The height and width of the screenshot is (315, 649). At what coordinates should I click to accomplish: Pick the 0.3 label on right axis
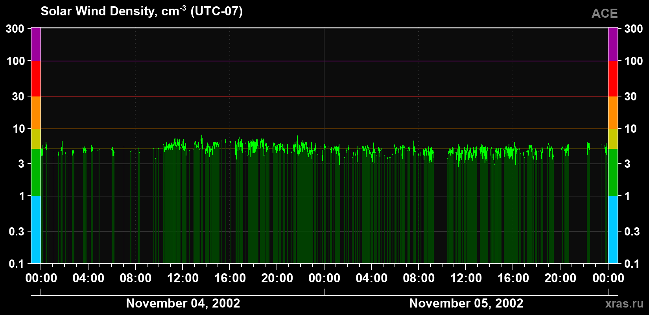pos(632,232)
